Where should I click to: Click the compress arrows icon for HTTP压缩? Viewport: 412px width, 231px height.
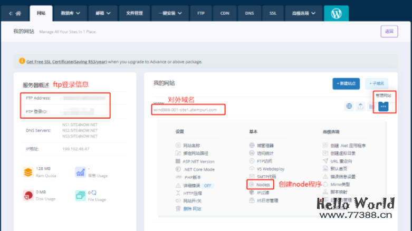point(178,193)
